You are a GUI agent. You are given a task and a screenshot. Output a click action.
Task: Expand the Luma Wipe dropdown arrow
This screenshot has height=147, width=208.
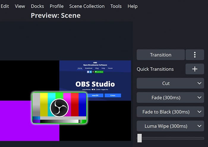(199, 126)
